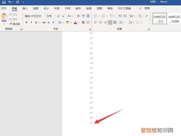Viewport: 181px width, 136px height.
Task: Open the phonetic guide (wén) tool
Action: click(83, 16)
